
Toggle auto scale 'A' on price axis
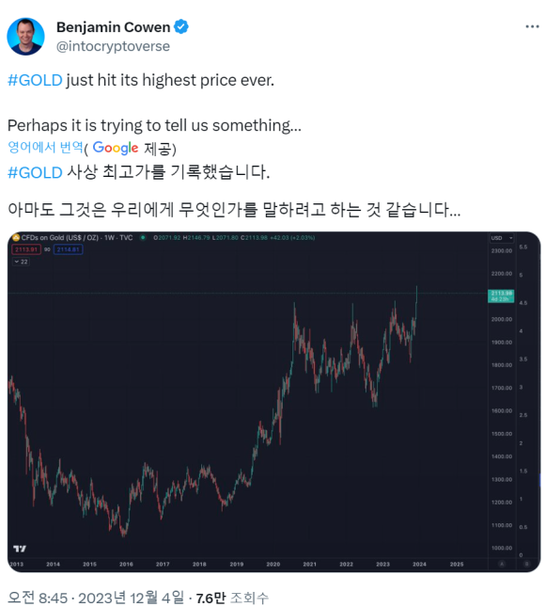click(502, 564)
